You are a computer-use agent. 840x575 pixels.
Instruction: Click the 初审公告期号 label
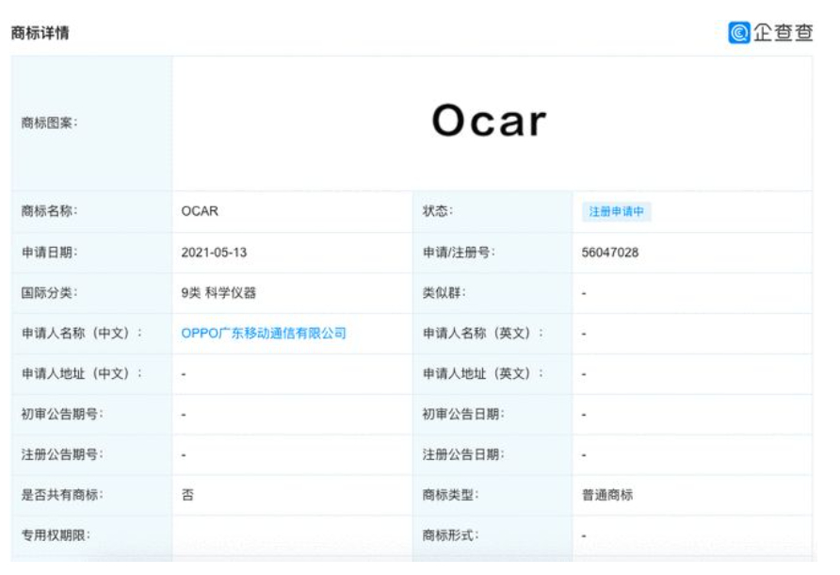62,414
